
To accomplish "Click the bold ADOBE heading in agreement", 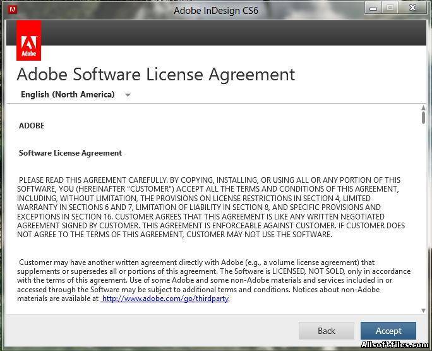I will (x=32, y=126).
